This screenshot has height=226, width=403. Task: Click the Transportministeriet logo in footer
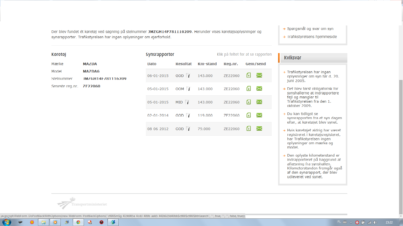click(x=82, y=204)
